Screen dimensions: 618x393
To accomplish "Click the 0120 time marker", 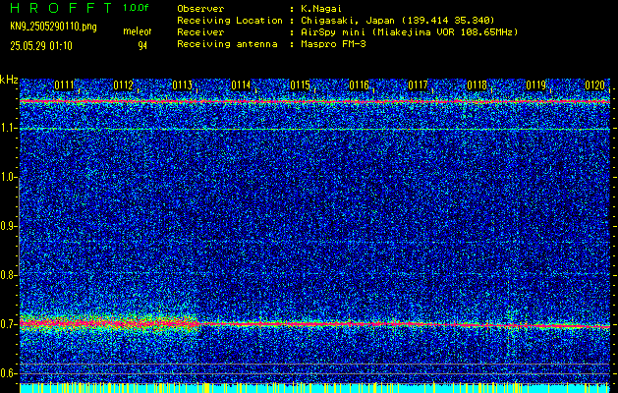I will pyautogui.click(x=594, y=85).
